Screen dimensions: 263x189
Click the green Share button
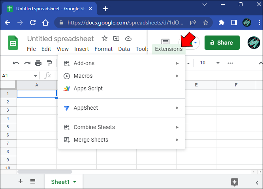(222, 43)
